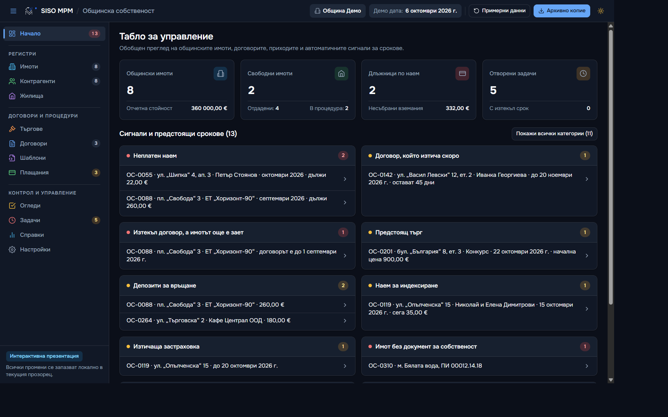668x417 pixels.
Task: Click the Шаблони template icon
Action: coord(12,158)
